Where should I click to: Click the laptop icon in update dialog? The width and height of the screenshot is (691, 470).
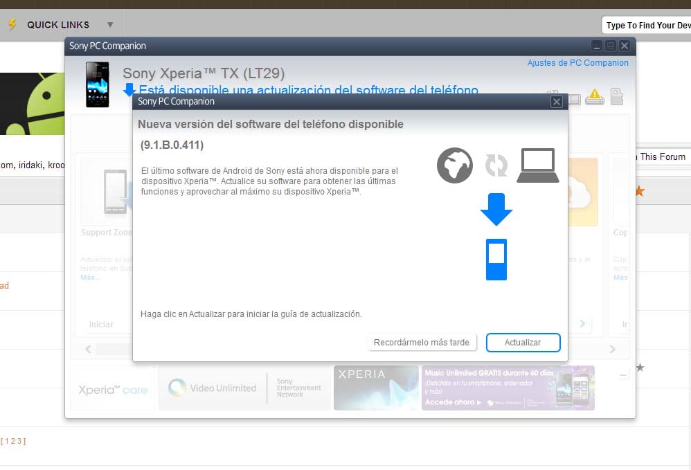click(x=538, y=165)
